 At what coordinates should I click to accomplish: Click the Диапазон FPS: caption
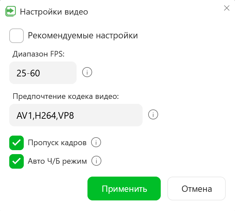(39, 54)
